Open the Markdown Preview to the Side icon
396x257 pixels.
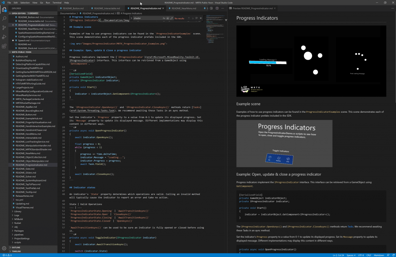pyautogui.click(x=212, y=8)
